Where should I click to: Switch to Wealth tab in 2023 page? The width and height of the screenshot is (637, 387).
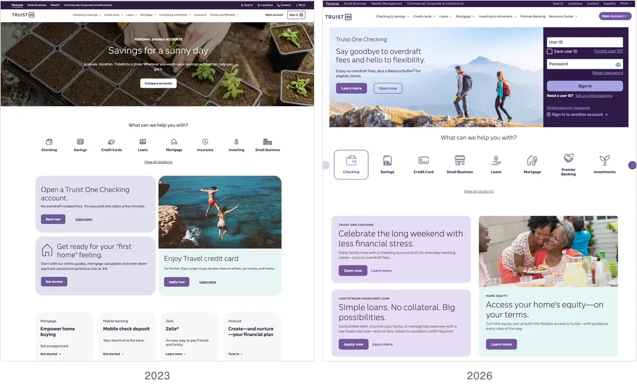[55, 5]
